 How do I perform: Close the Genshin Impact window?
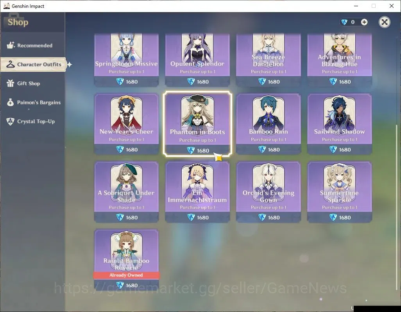[x=392, y=6]
